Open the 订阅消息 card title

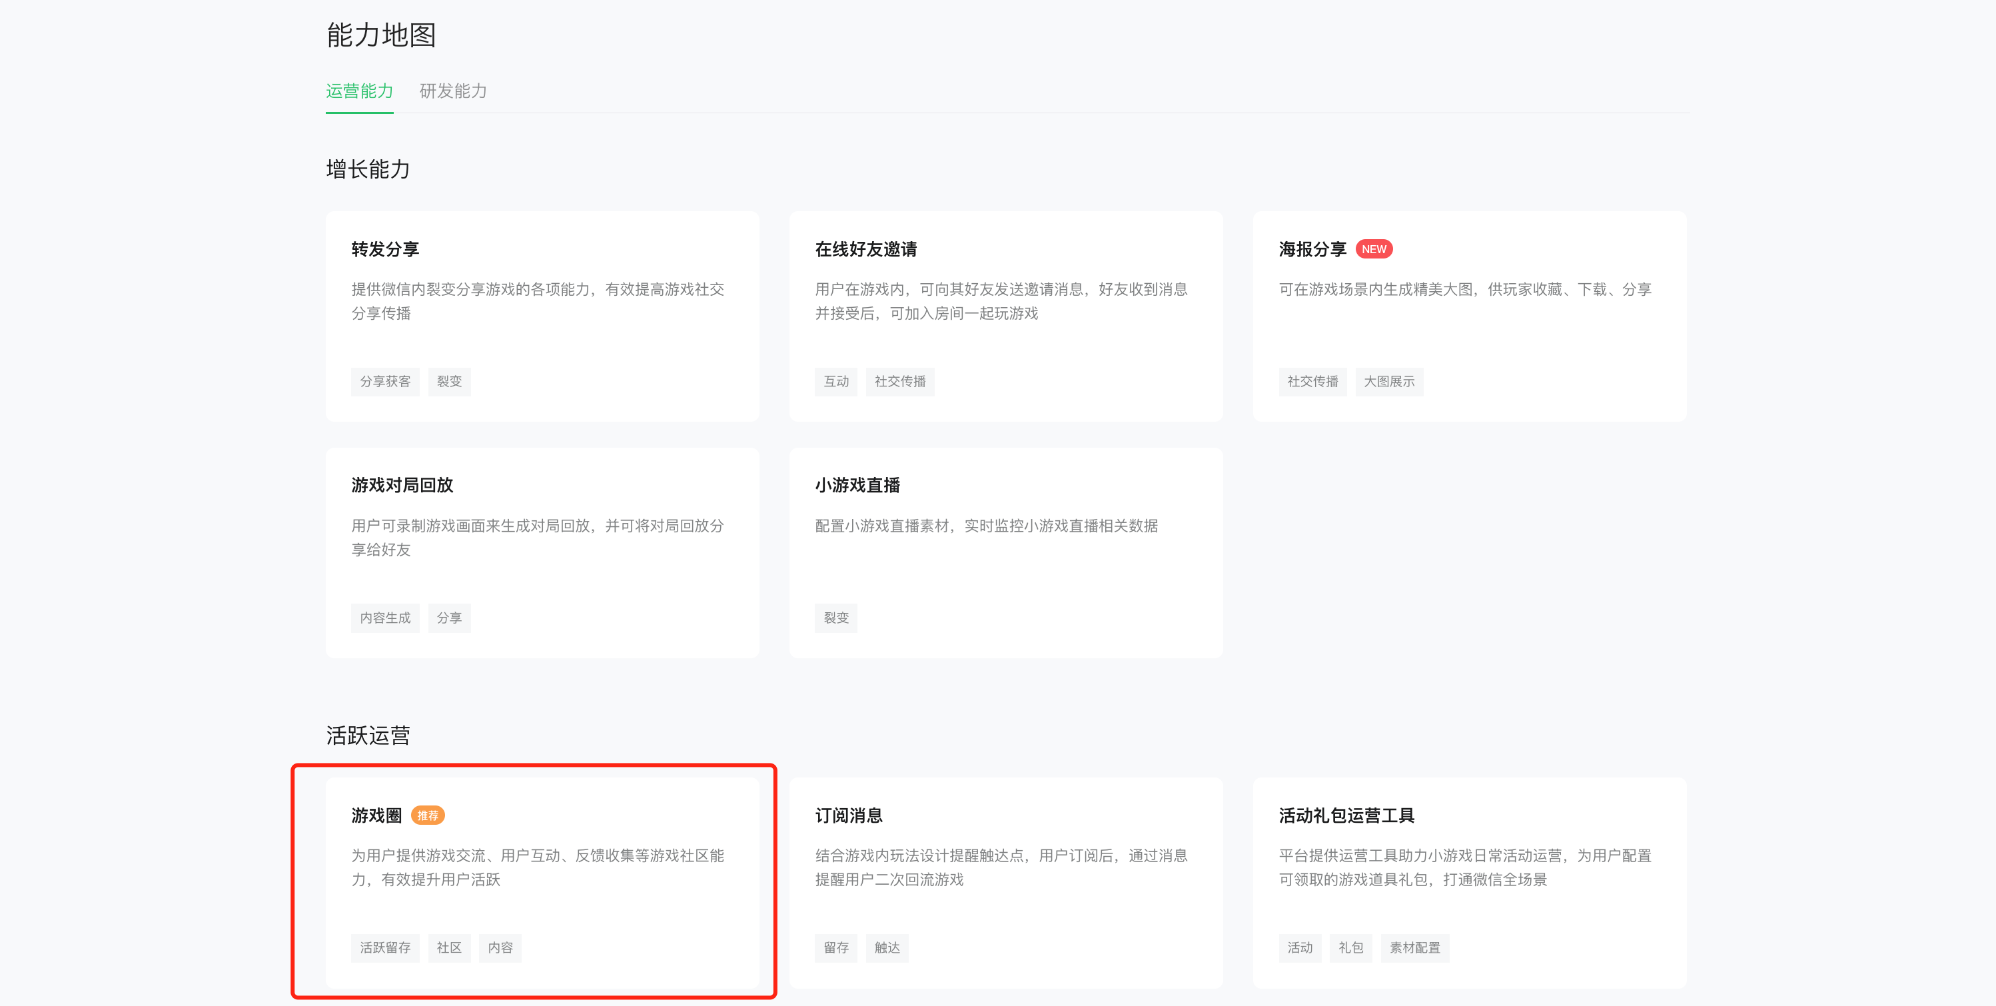tap(849, 815)
